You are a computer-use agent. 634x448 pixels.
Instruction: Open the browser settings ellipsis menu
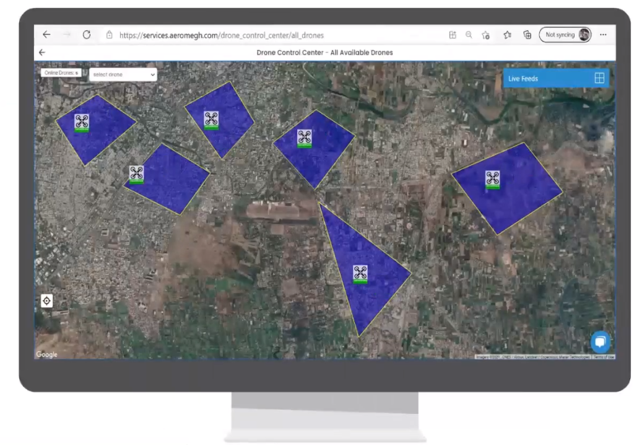(603, 35)
